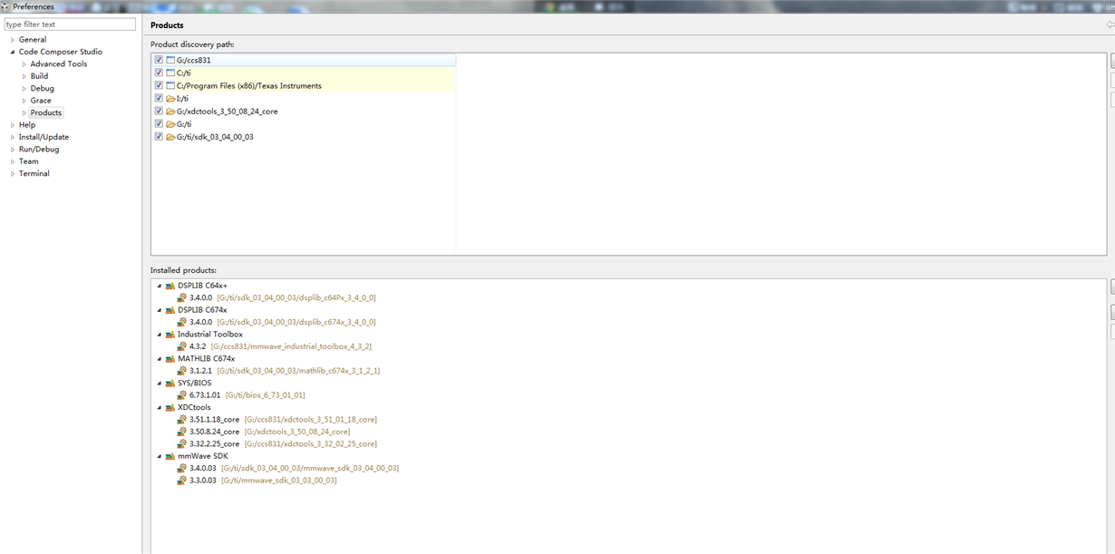Collapse the mmWave SDK product group
Viewport: 1115px width, 554px height.
(x=160, y=456)
